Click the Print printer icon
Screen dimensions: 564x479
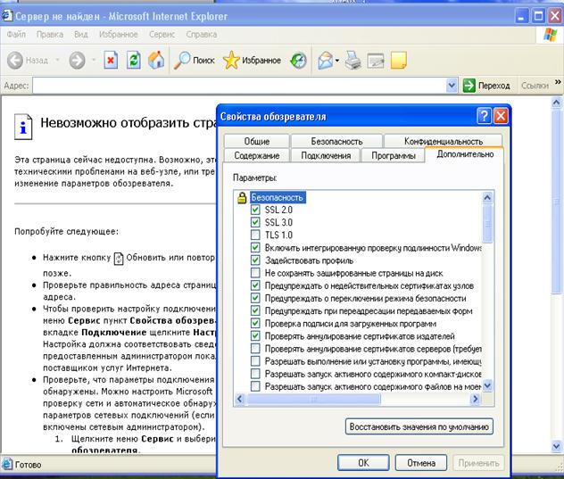click(x=352, y=60)
